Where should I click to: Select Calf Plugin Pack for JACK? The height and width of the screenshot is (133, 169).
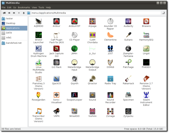click(57, 35)
